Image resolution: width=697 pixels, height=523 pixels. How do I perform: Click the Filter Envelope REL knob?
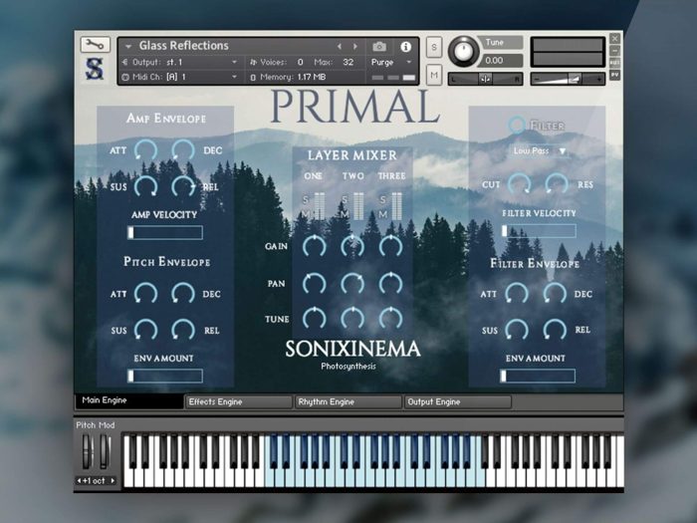click(x=555, y=330)
